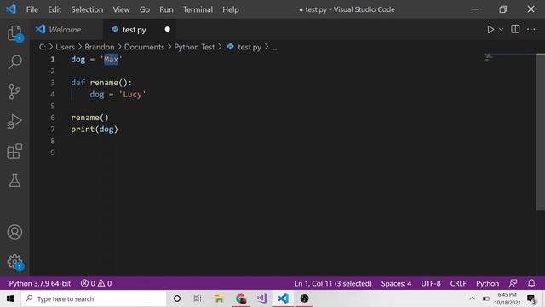
Task: Open Task View in taskbar
Action: (x=198, y=298)
